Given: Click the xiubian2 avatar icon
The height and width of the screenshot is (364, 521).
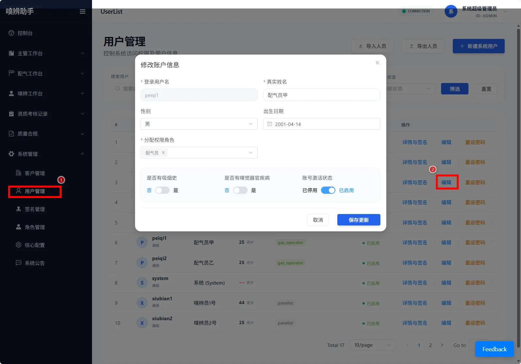Looking at the screenshot, I should tap(142, 323).
